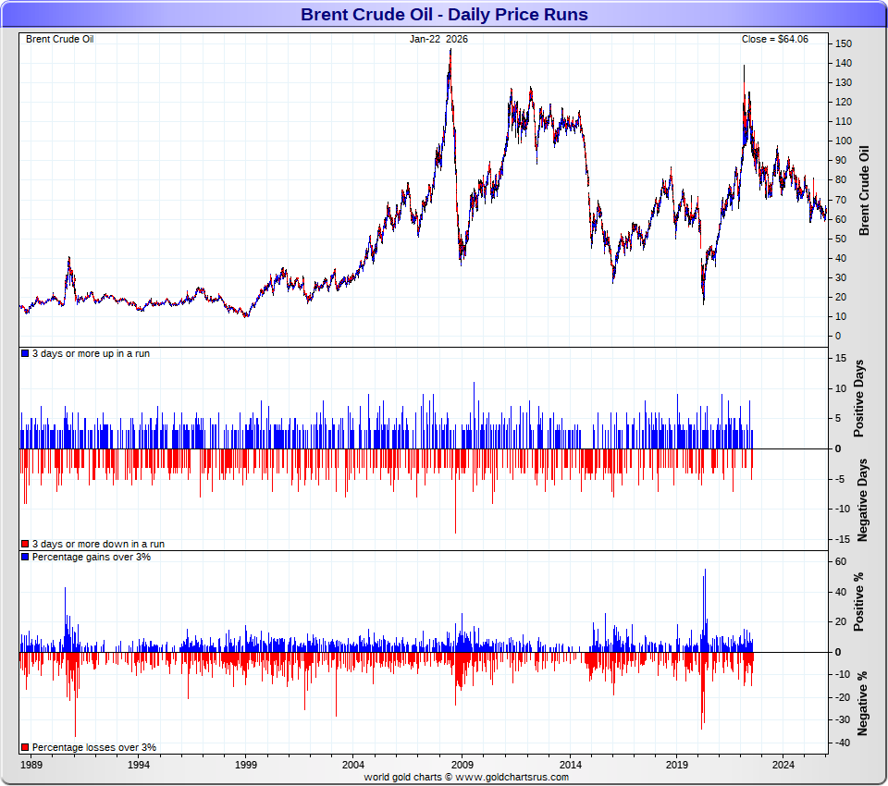Image resolution: width=888 pixels, height=786 pixels.
Task: Select the 'Close = $64.06' label
Action: [774, 39]
